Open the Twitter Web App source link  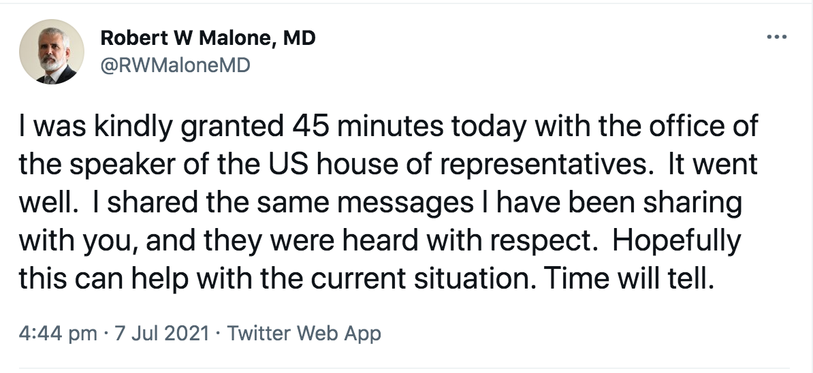coord(304,333)
